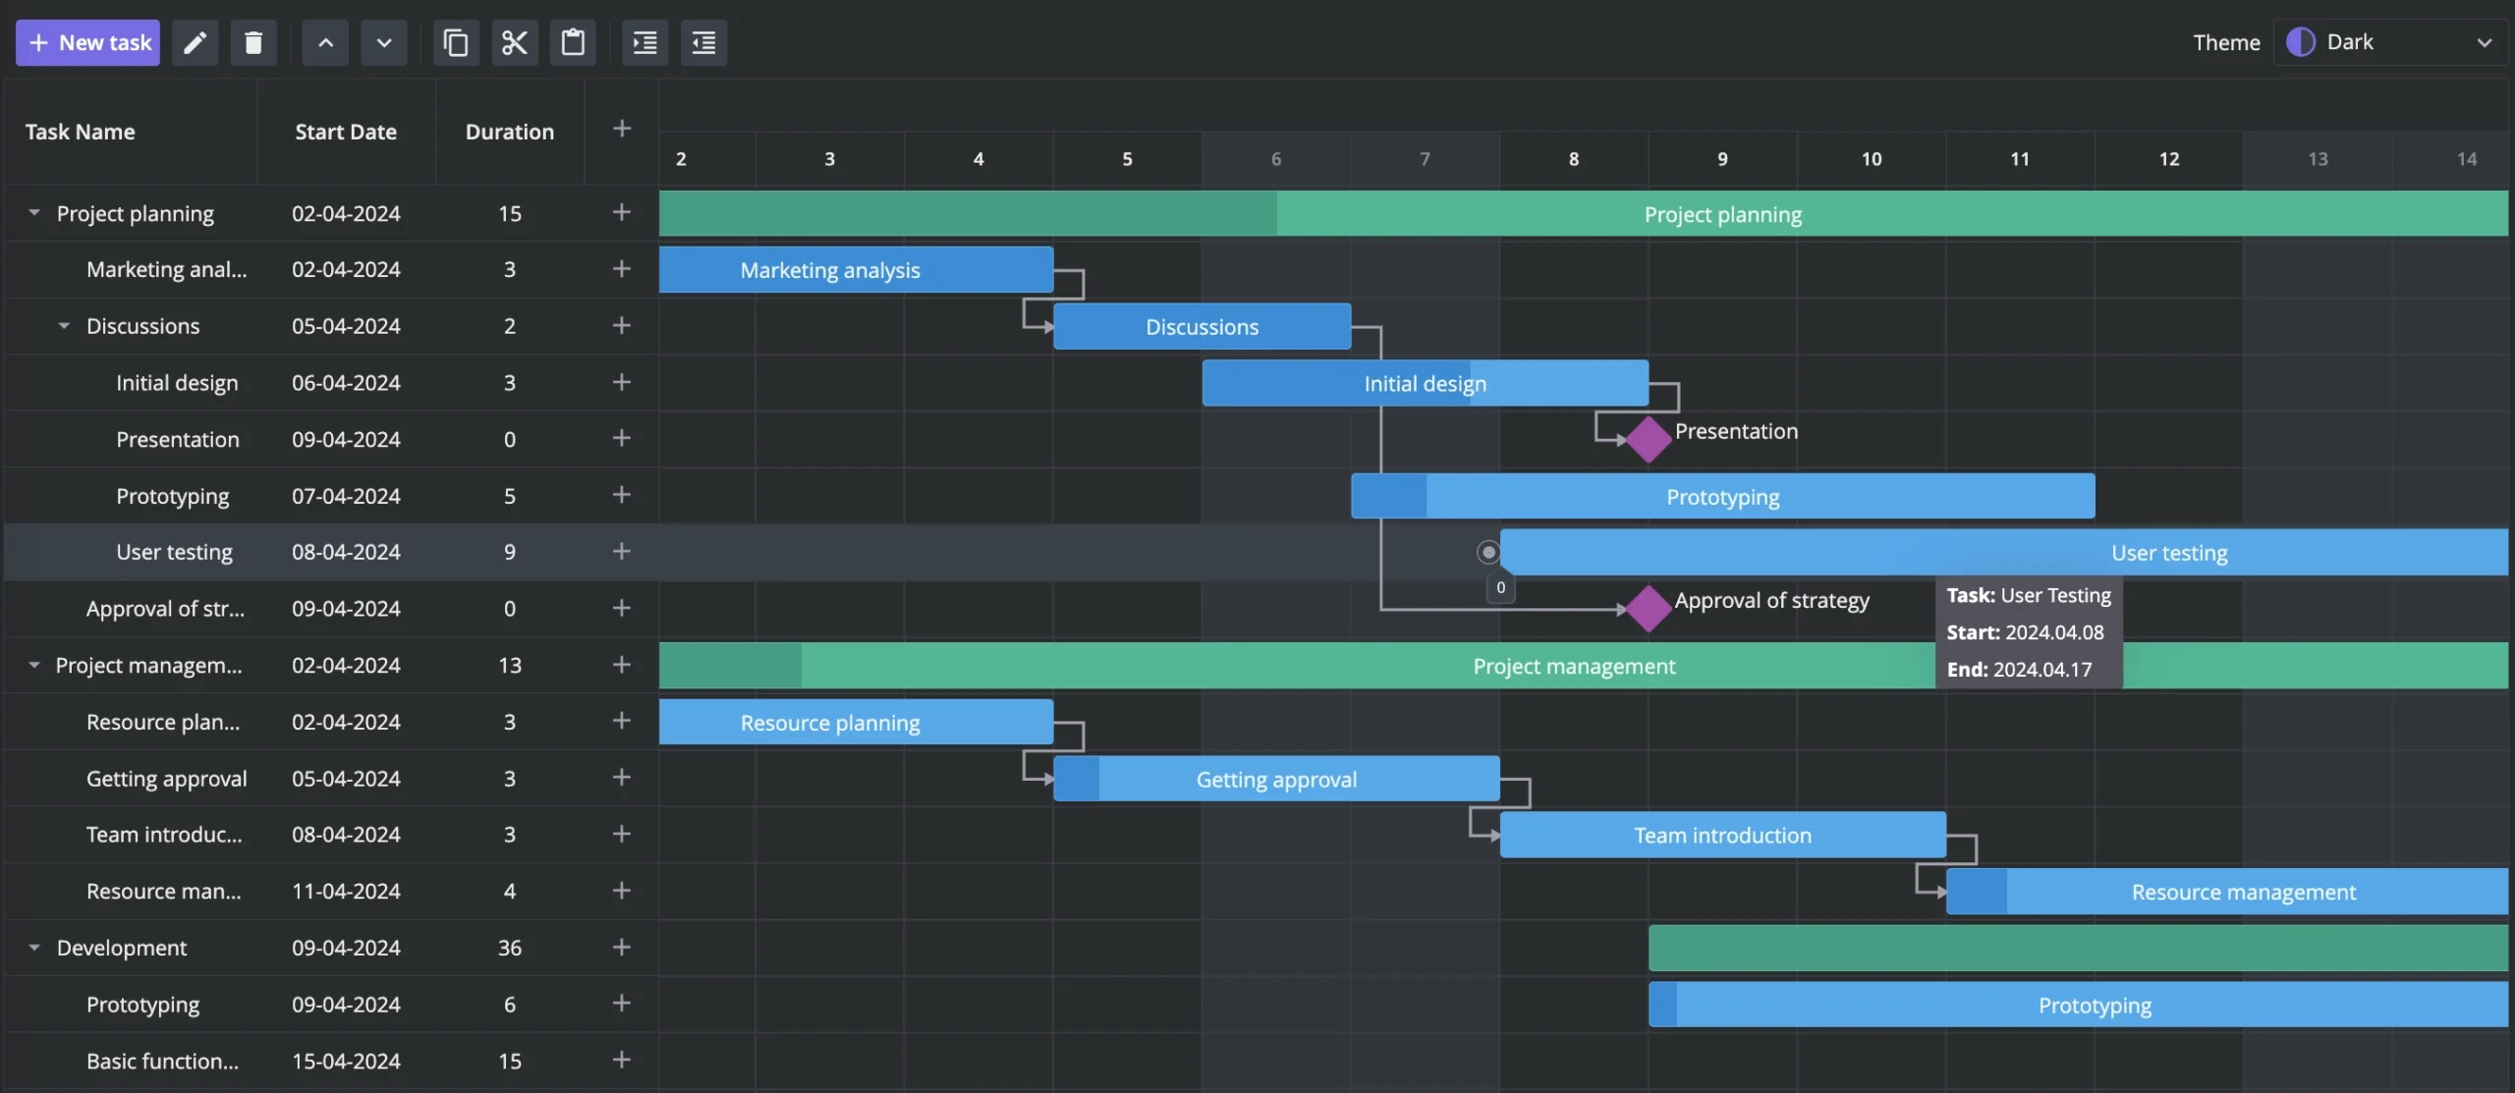Screen dimensions: 2515x1093
Task: Click the Duration column header
Action: pyautogui.click(x=509, y=131)
